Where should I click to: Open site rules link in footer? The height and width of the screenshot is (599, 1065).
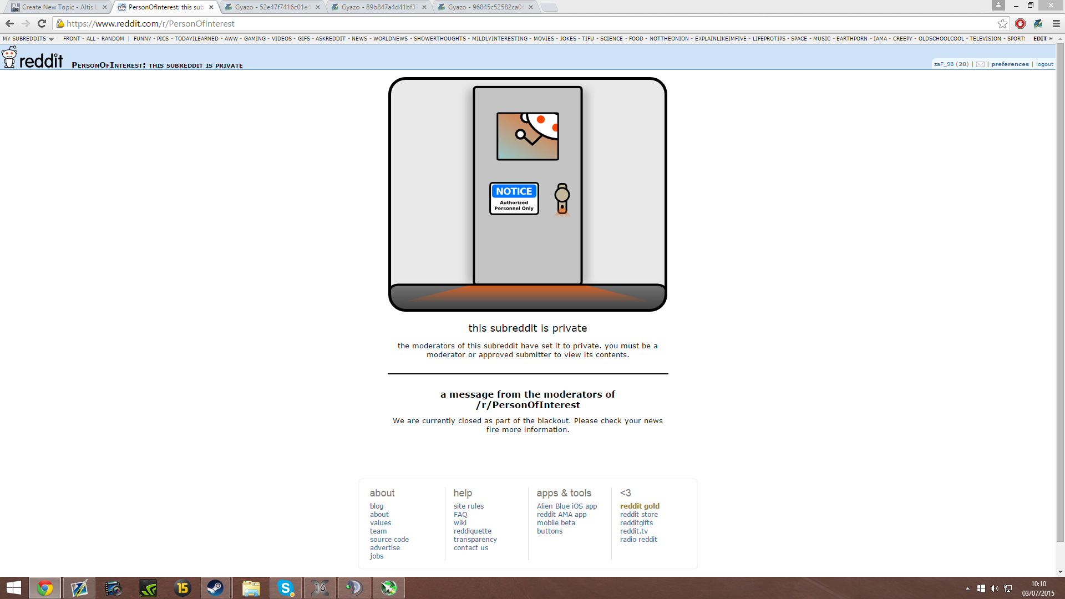[x=468, y=506]
